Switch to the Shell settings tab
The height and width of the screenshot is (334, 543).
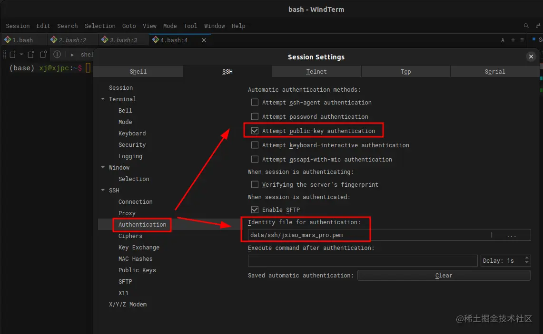(x=138, y=72)
